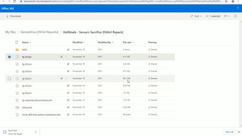Click share icon on MD5 row

click(x=68, y=49)
